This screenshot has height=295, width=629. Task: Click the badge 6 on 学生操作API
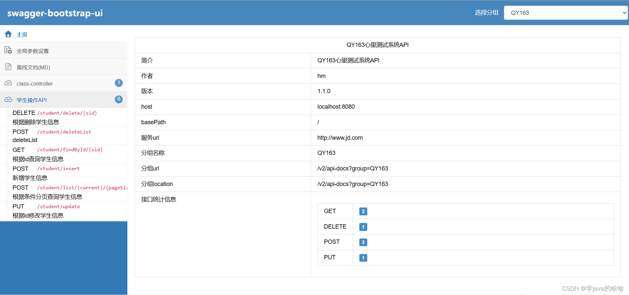coord(119,99)
